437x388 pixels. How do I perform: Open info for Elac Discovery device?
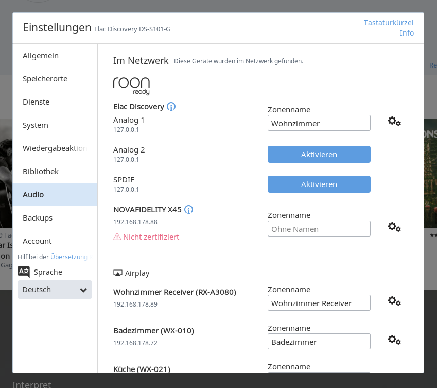click(x=171, y=107)
